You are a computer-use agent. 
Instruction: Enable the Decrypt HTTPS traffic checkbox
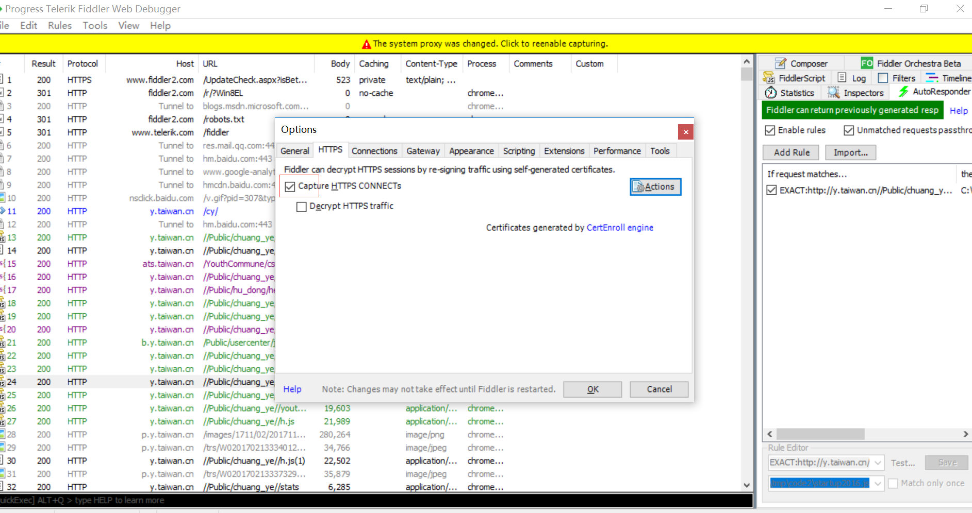302,207
